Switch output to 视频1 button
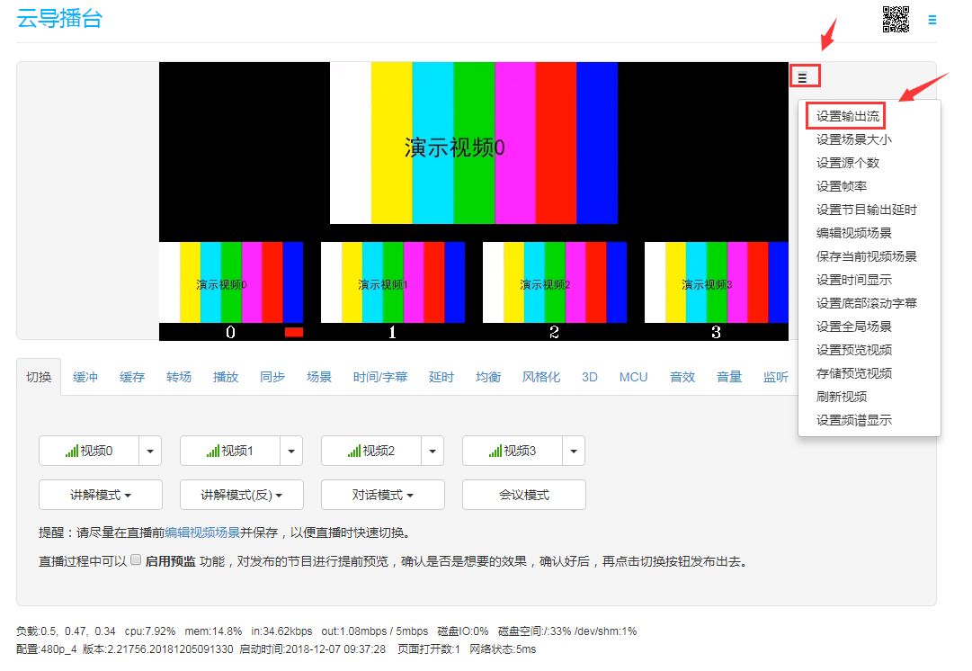The width and height of the screenshot is (972, 671). tap(230, 451)
